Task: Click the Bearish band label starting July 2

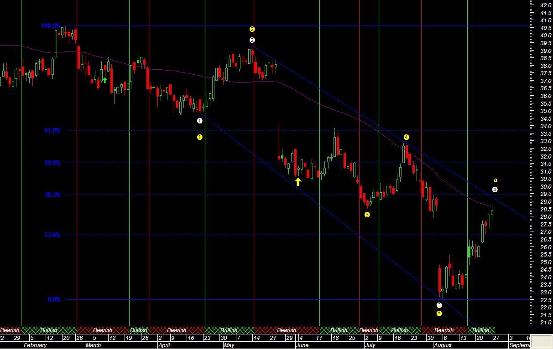Action: [369, 330]
